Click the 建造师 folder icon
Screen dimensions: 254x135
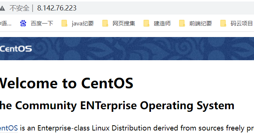pyautogui.click(x=146, y=23)
